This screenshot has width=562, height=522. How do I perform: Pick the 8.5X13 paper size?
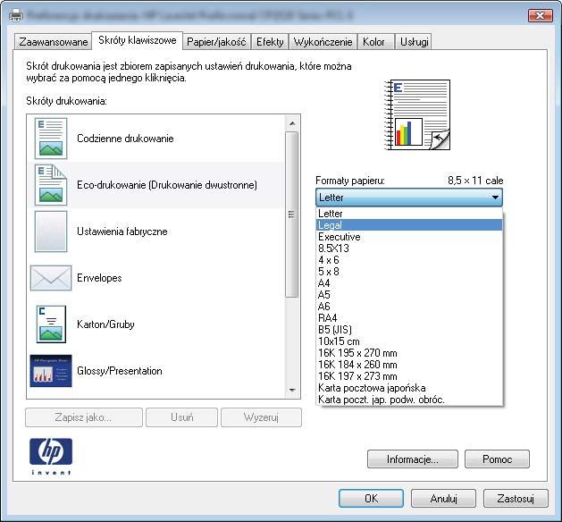tap(409, 248)
